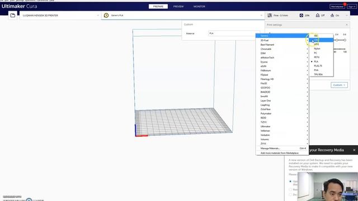Expand the REDD brand submenu
This screenshot has width=358, height=201.
(282, 118)
